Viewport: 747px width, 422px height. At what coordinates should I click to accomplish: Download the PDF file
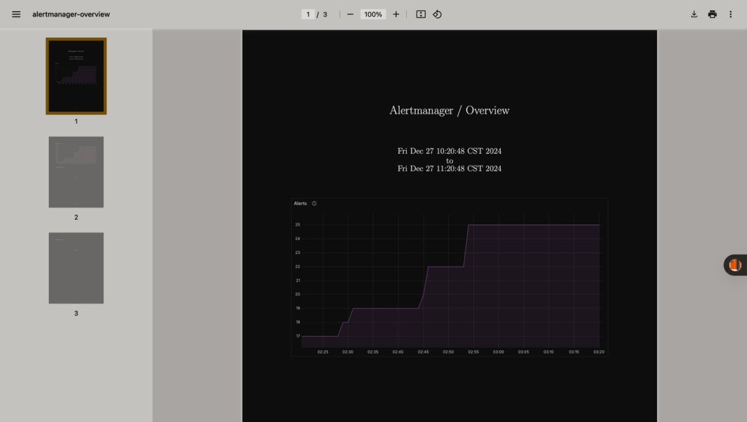pos(694,15)
